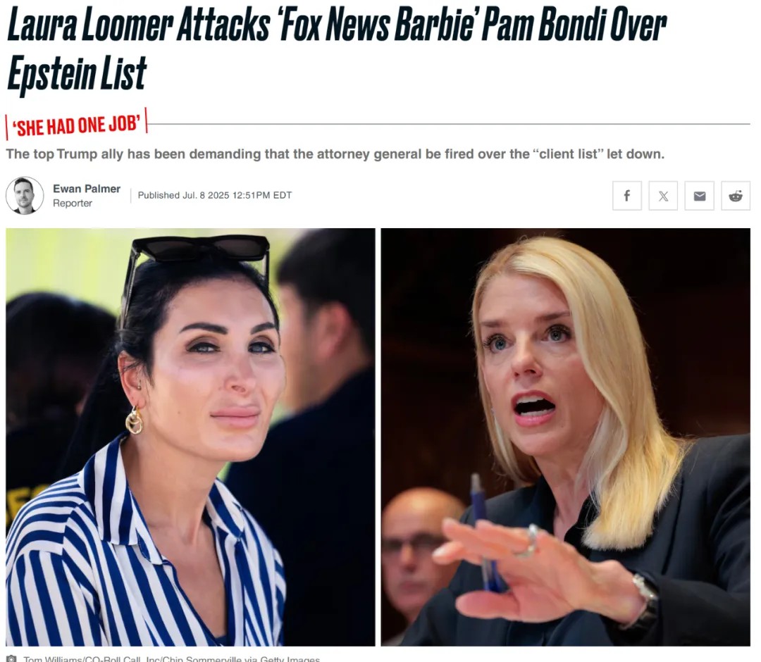The image size is (761, 662).
Task: Share the article via email envelope icon
Action: [x=700, y=196]
